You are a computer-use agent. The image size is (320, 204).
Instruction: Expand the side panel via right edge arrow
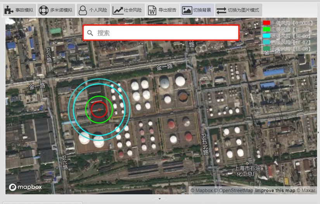[318, 132]
